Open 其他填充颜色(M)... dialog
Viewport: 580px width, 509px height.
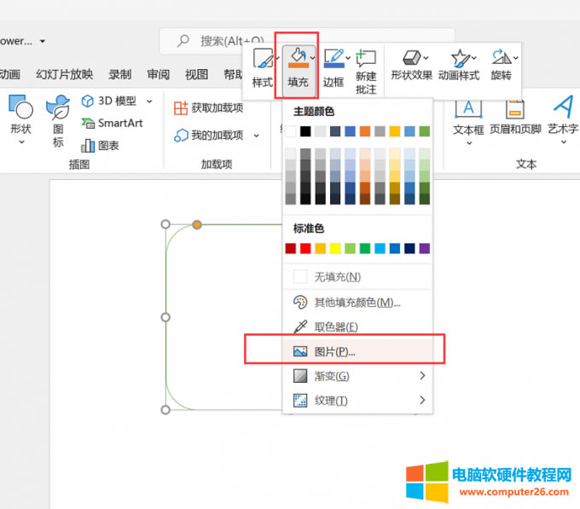click(356, 303)
